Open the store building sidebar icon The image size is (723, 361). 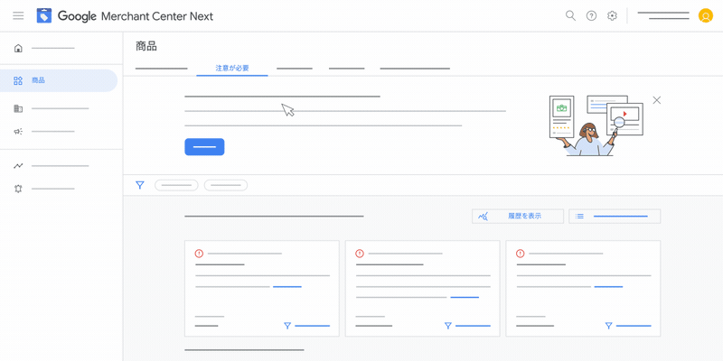click(18, 108)
